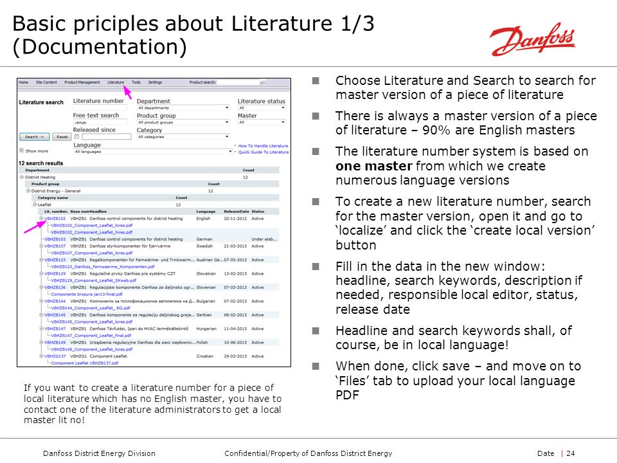Screen dimensions: 617x463
Task: Click the Danfoss logo on the slide
Action: pos(532,39)
